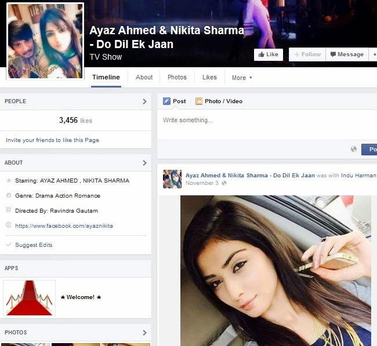This screenshot has height=346, width=377.
Task: Click the website globe icon in About
Action: (9, 225)
